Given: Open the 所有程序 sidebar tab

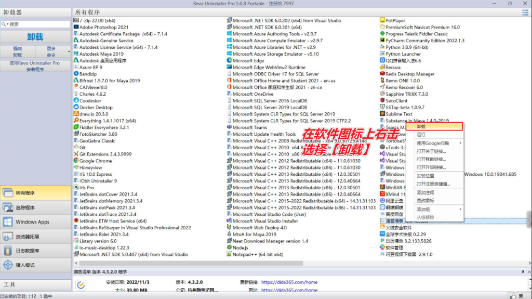Looking at the screenshot, I should tap(36, 192).
